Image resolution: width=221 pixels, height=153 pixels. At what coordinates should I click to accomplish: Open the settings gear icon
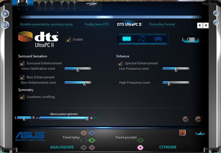5,14
